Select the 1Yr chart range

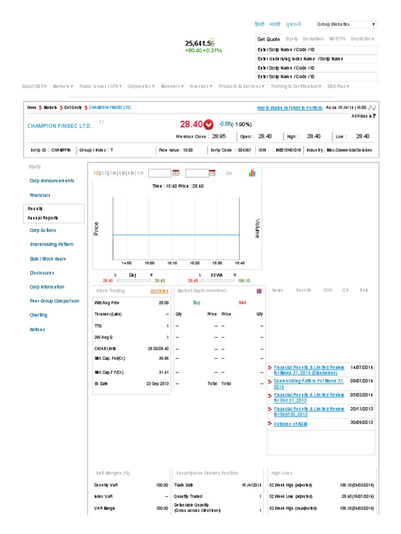pos(140,173)
